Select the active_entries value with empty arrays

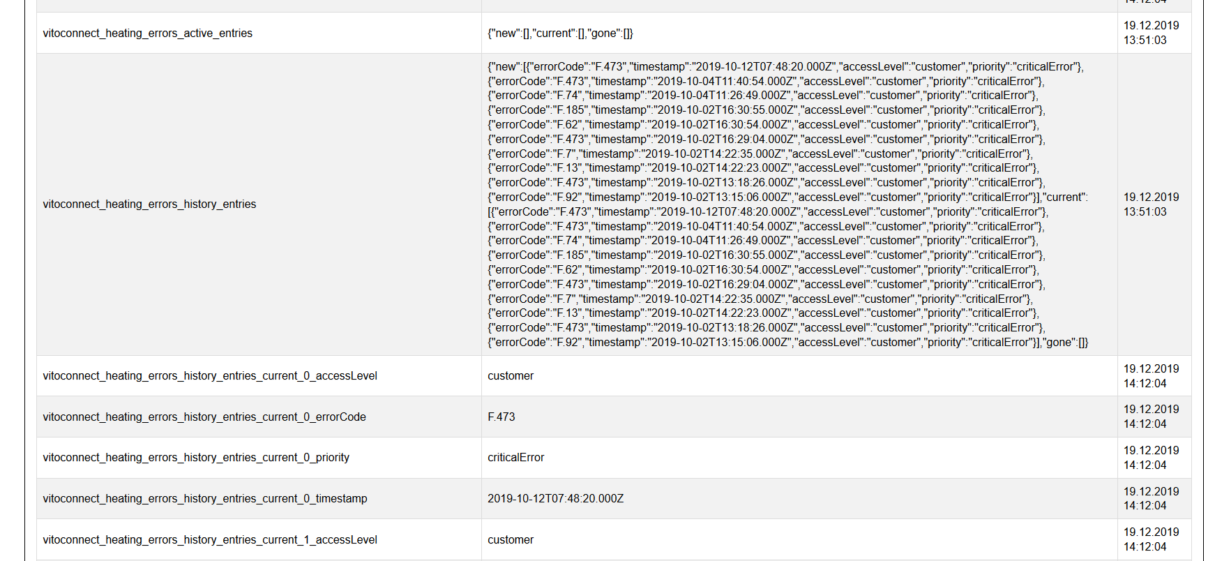(560, 33)
